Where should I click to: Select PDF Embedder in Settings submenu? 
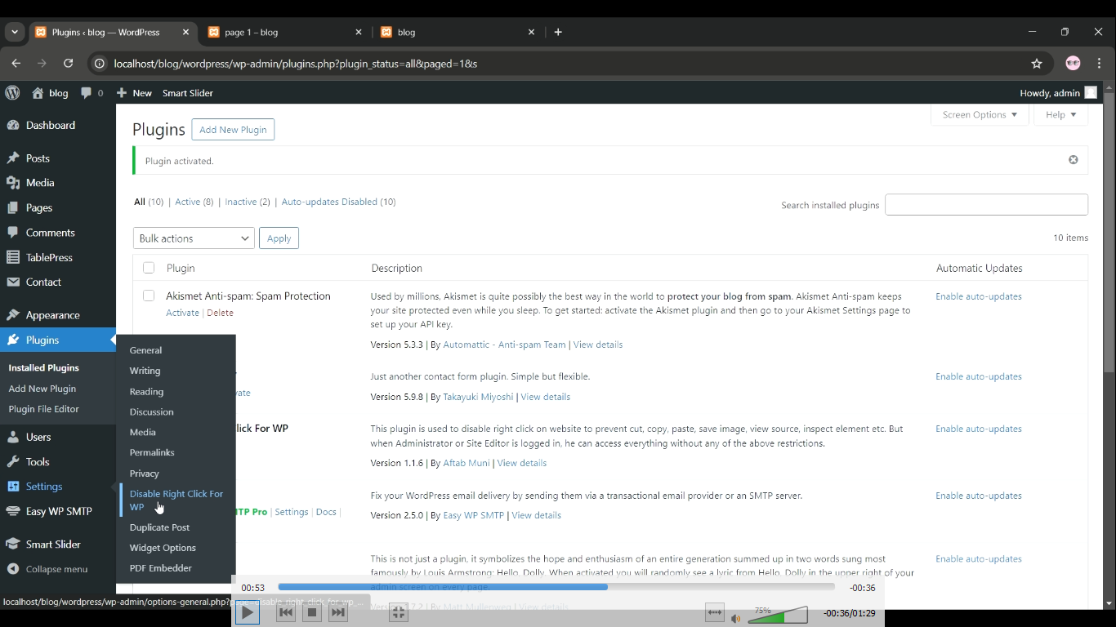pyautogui.click(x=160, y=568)
